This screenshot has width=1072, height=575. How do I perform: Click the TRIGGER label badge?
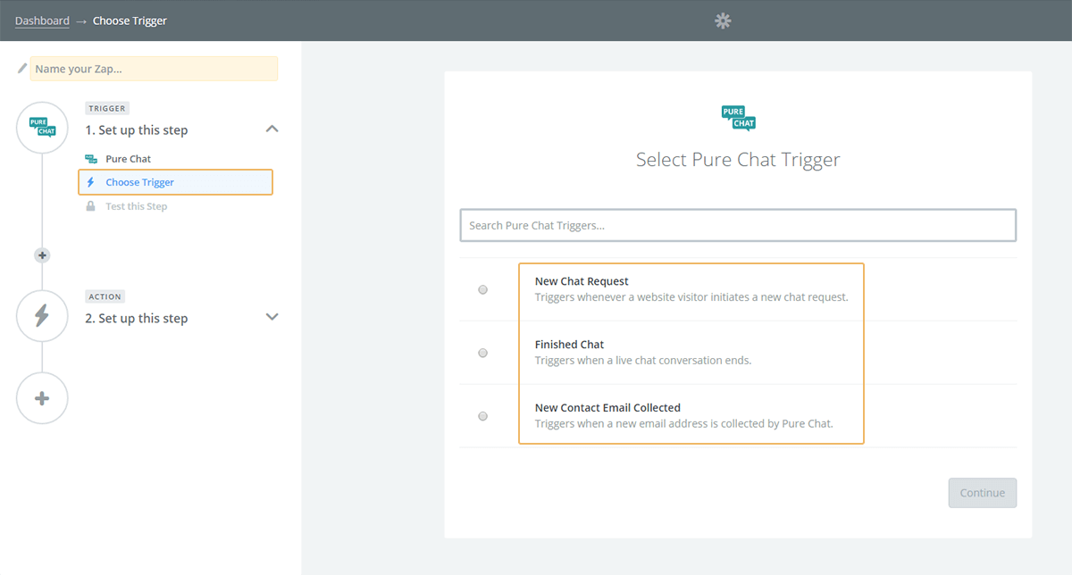(107, 108)
